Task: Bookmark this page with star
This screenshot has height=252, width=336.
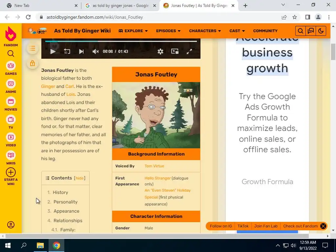Action: tap(295, 17)
